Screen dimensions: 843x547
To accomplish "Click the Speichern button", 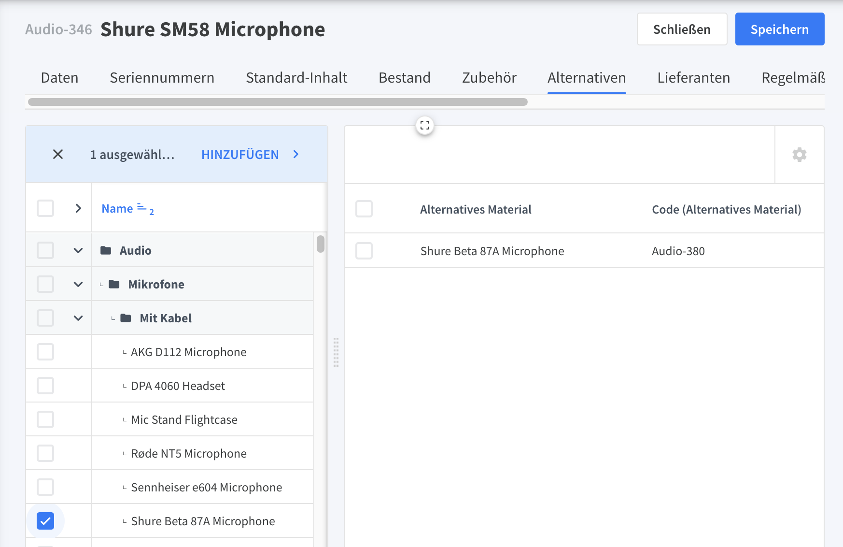I will tap(780, 29).
